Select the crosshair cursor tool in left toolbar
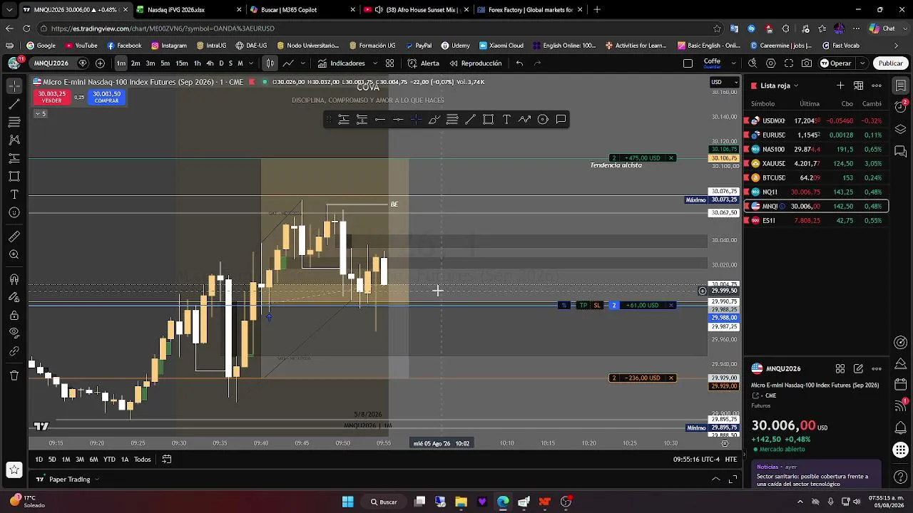This screenshot has width=913, height=513. pos(14,85)
